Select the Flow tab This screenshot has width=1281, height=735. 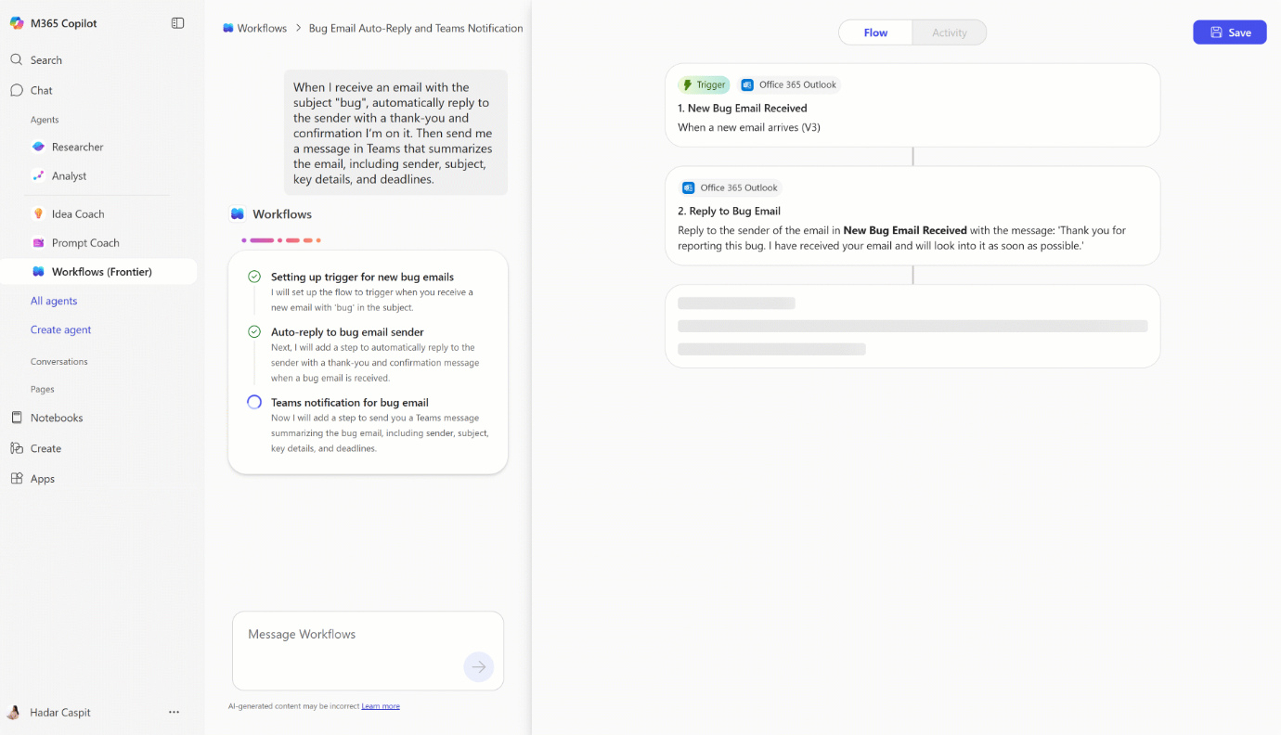873,32
